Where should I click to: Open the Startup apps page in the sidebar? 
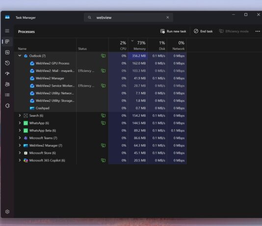[7, 73]
